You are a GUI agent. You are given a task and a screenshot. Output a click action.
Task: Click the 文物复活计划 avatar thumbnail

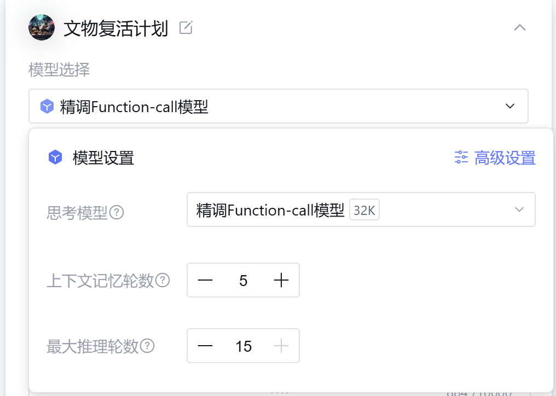(x=42, y=27)
